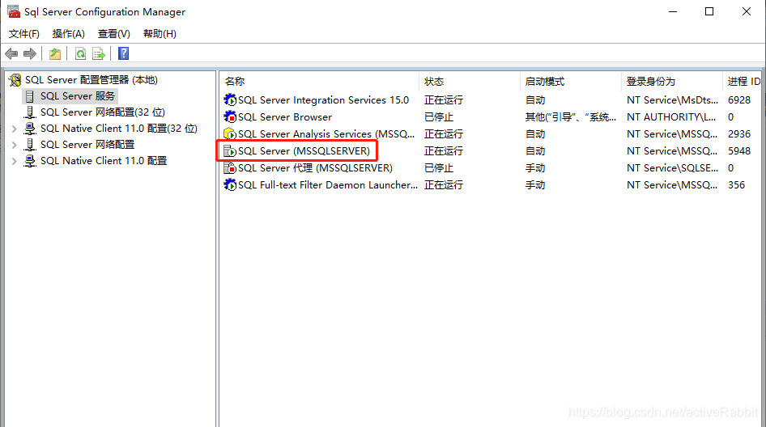
Task: Click 正在运行 status of SQL Server (MSSQLSERVER)
Action: click(x=444, y=150)
